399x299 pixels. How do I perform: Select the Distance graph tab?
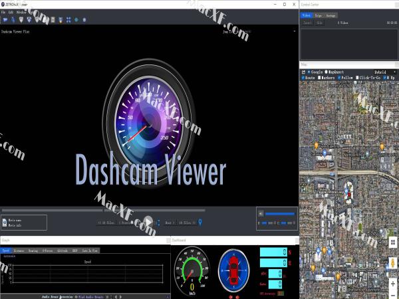19,250
